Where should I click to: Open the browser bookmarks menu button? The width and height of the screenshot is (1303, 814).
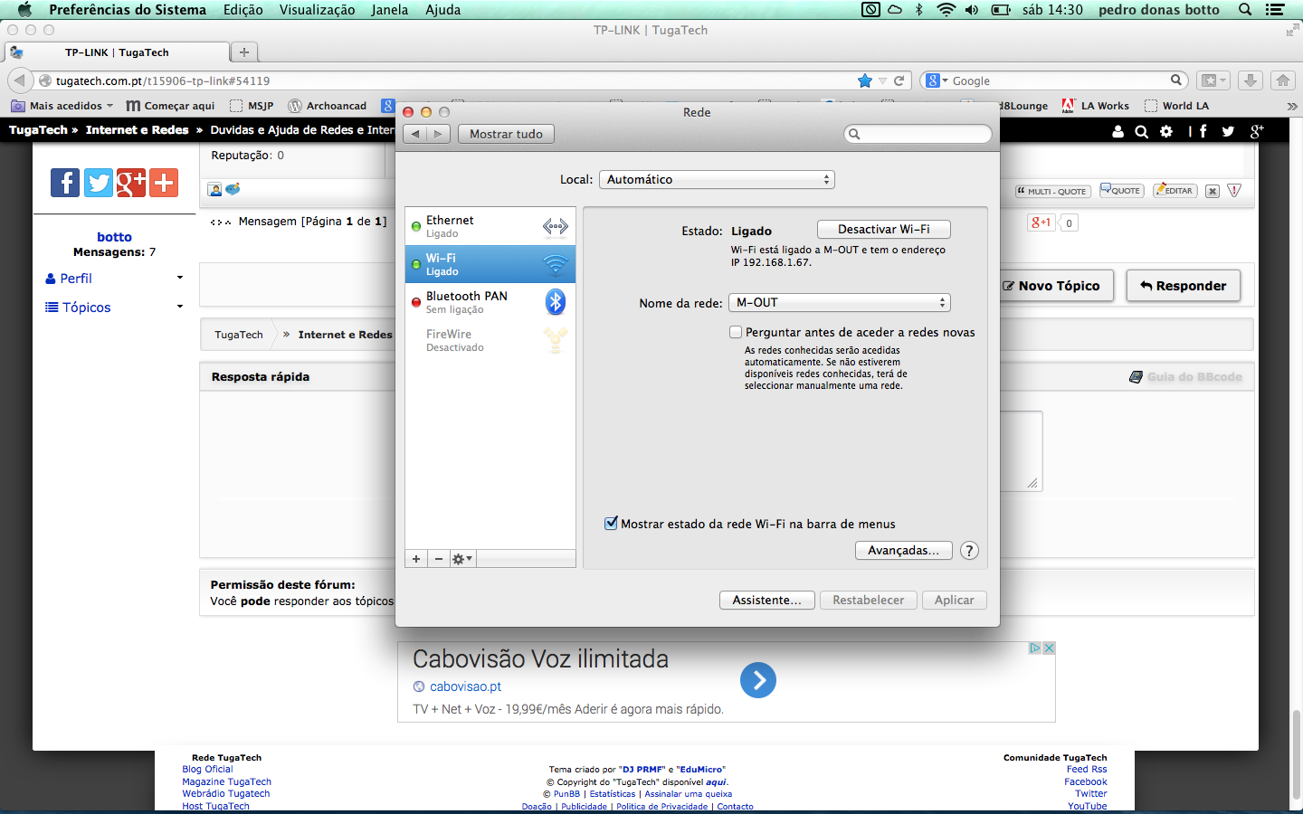tap(1213, 80)
